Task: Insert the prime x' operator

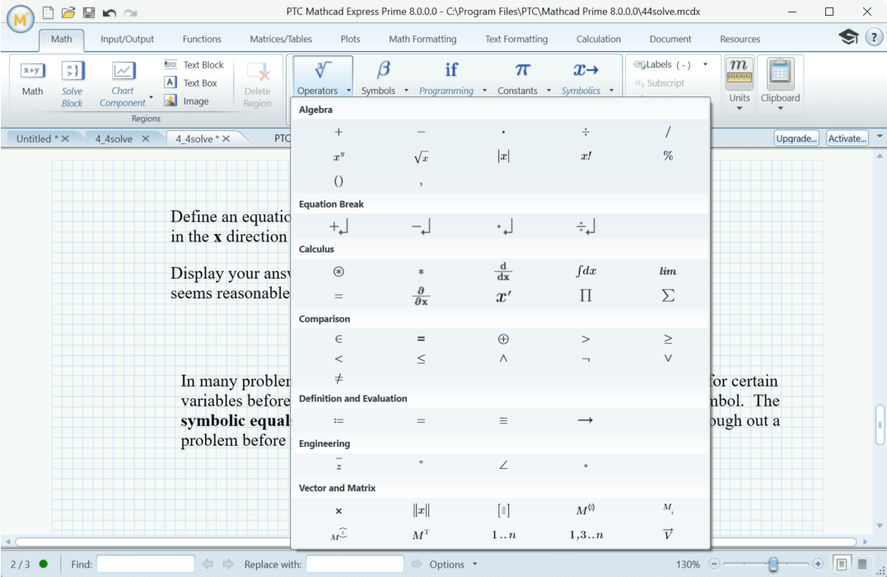Action: [503, 296]
